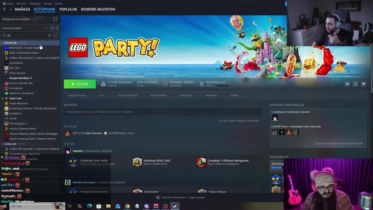Screen dimensions: 373x210
Task: Open the Mağaza Sayfası link
Action: point(77,95)
